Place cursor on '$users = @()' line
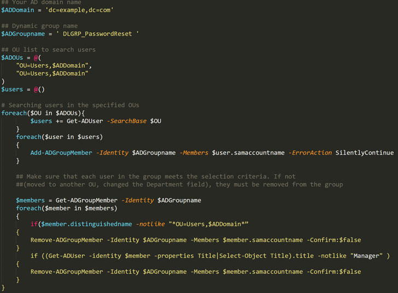The height and width of the screenshot is (293, 398). tap(23, 89)
